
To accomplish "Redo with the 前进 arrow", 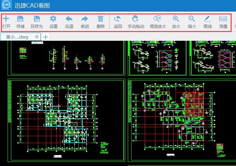I will pyautogui.click(x=85, y=19).
